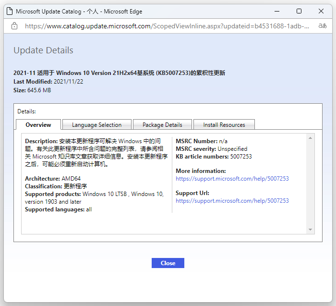Click the KB article numbers 5007253 value
Viewport: 336px width, 306px height.
tap(241, 157)
